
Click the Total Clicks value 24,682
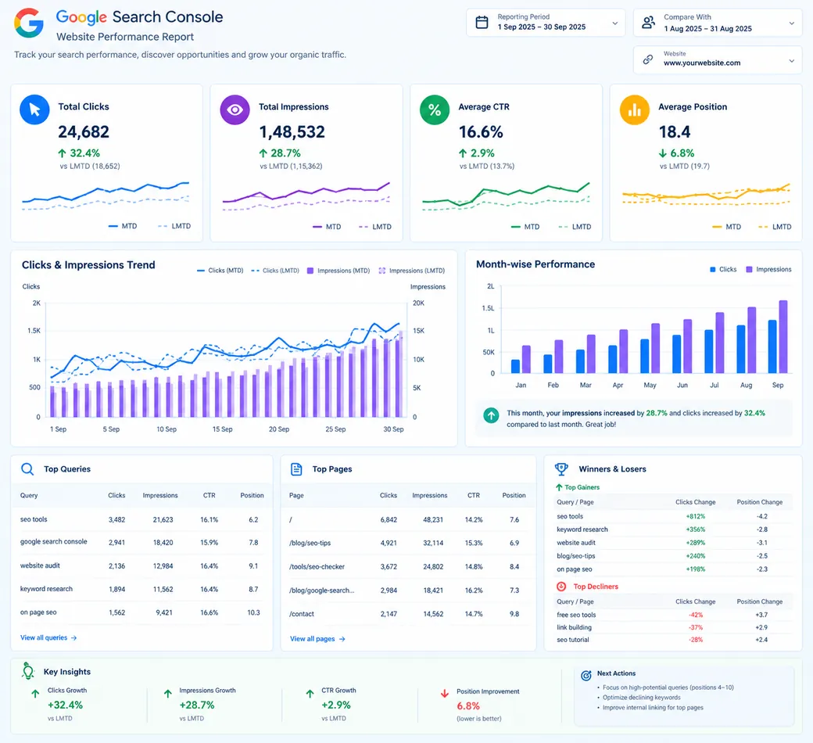point(84,132)
